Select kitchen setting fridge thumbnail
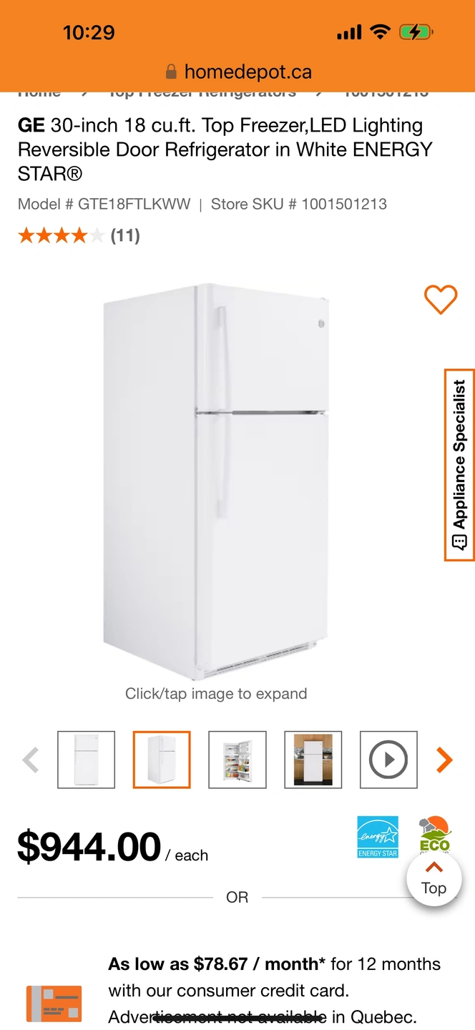 (x=313, y=760)
